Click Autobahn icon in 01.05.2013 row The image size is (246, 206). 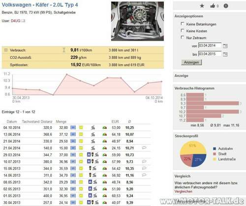90,196
